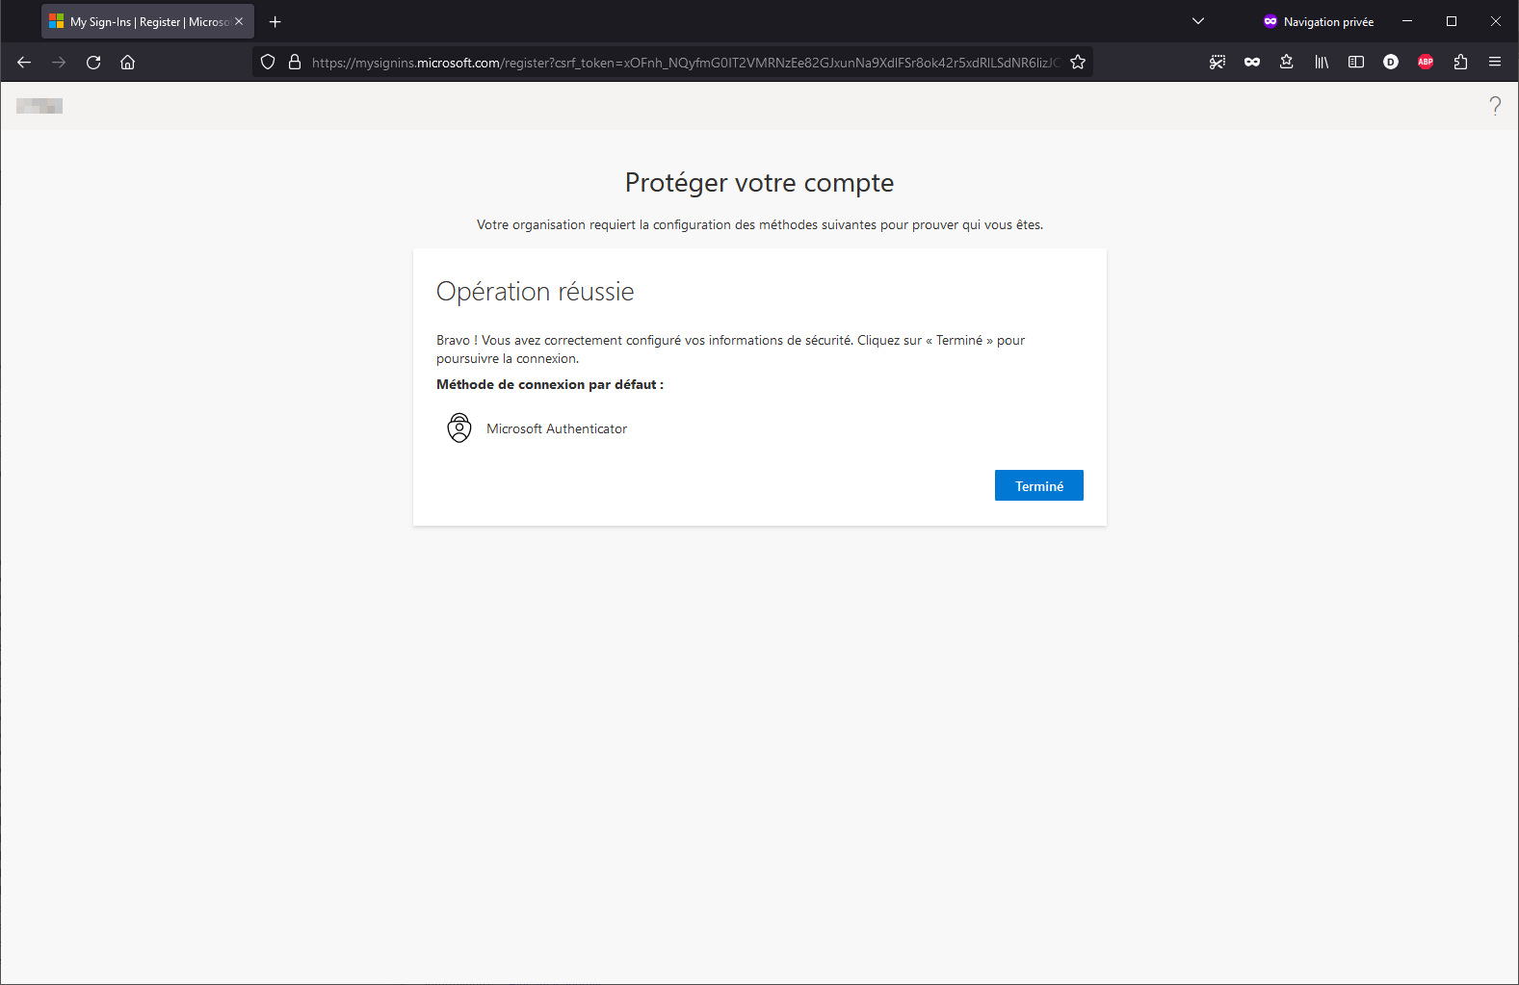This screenshot has width=1519, height=985.
Task: Toggle the sidebar view
Action: [x=1356, y=63]
